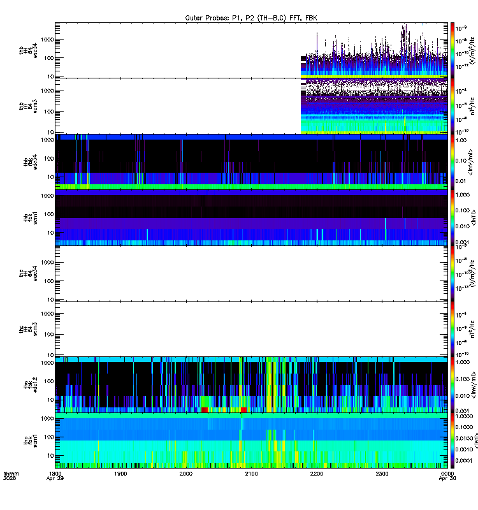Click the "1900" time axis label
Viewport: 478px width, 510px height.
point(120,474)
